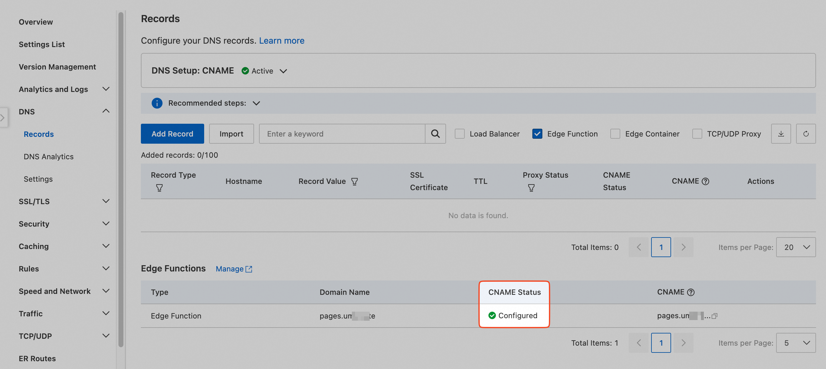Viewport: 826px width, 369px height.
Task: Click help icon beside Edge Functions CNAME
Action: click(x=691, y=292)
